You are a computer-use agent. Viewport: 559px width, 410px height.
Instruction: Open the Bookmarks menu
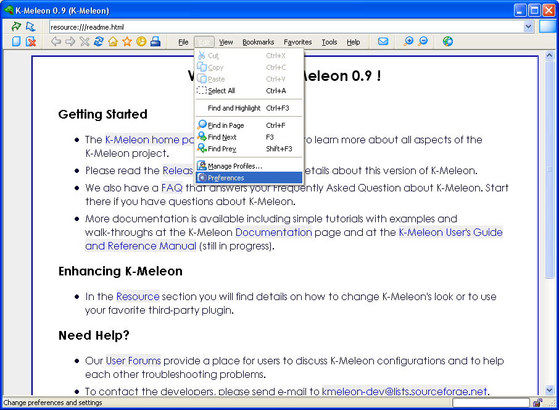[258, 42]
